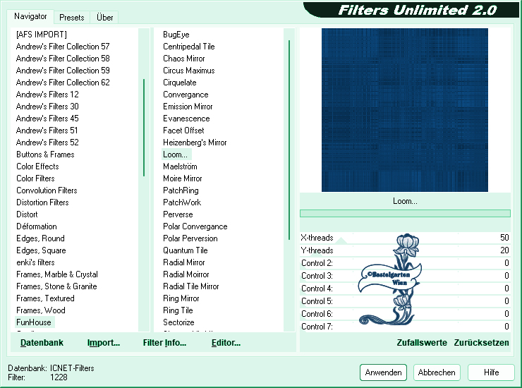Choose the Cirquelate filter

pyautogui.click(x=180, y=83)
